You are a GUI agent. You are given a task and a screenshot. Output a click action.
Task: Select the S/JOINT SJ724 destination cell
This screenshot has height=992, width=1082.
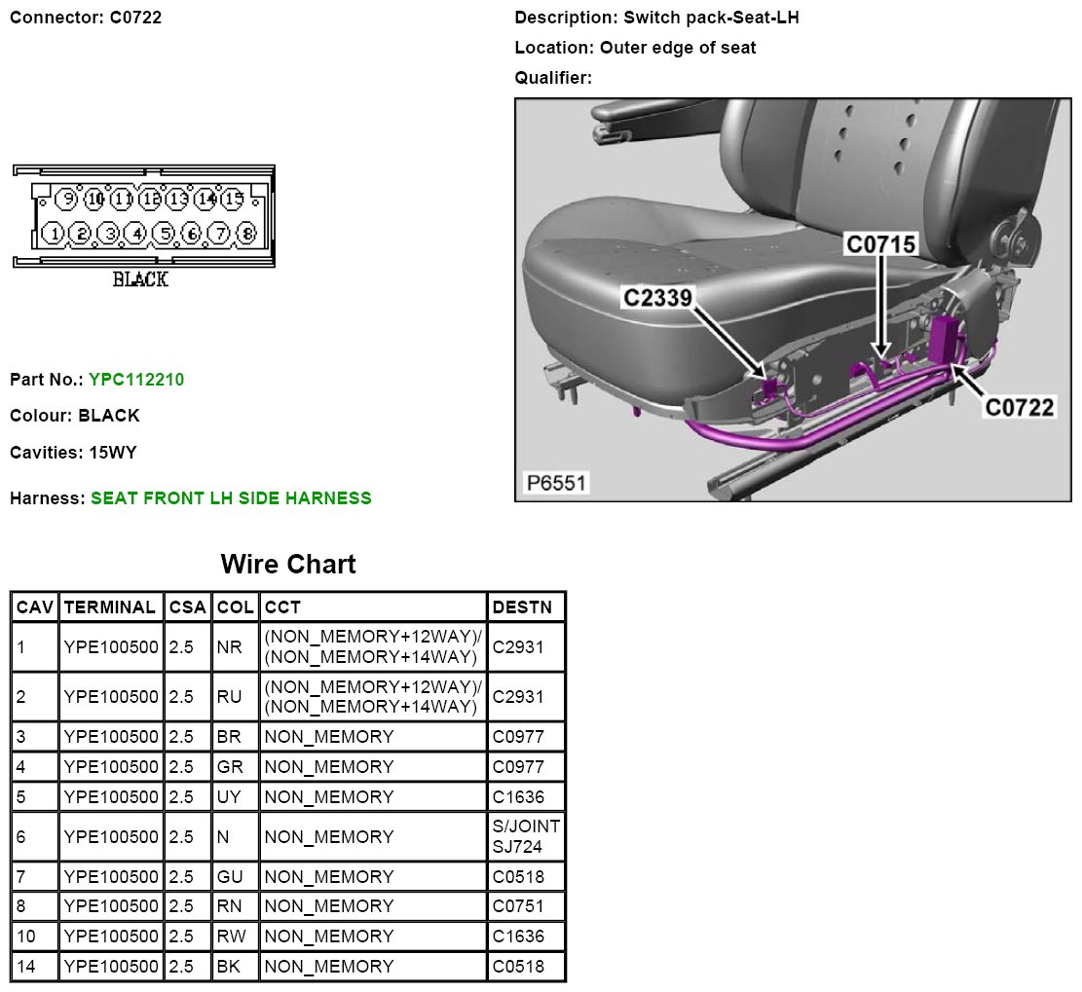(526, 836)
